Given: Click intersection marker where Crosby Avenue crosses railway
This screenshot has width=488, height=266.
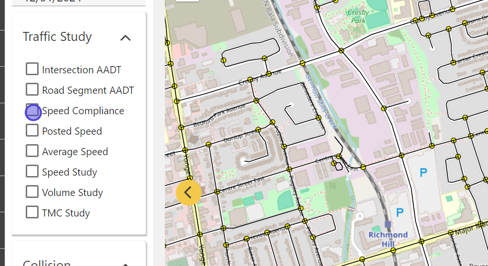Looking at the screenshot, I should [x=303, y=63].
